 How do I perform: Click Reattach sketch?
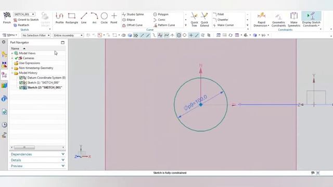pos(21,25)
